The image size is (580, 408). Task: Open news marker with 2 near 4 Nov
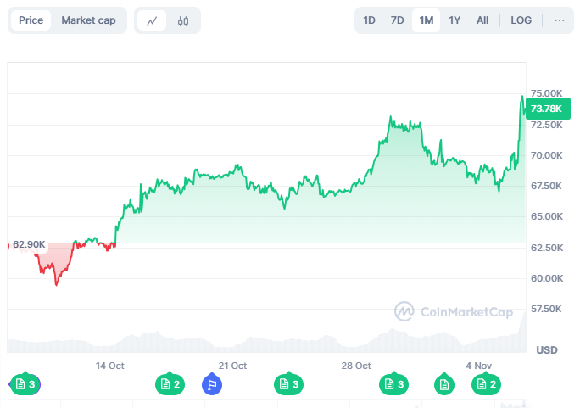[486, 384]
